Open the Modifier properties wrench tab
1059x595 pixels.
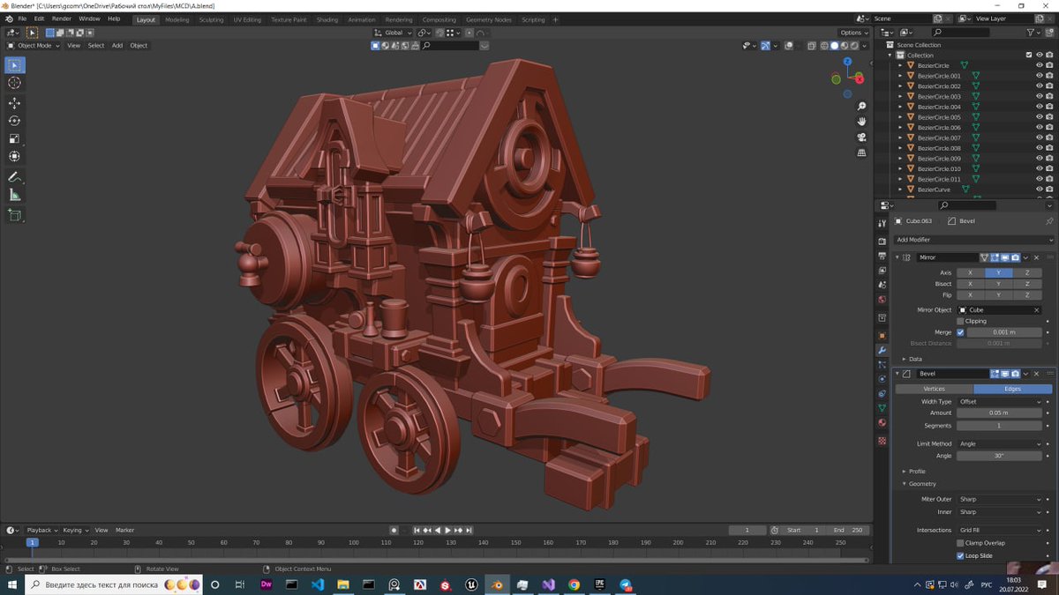point(882,350)
